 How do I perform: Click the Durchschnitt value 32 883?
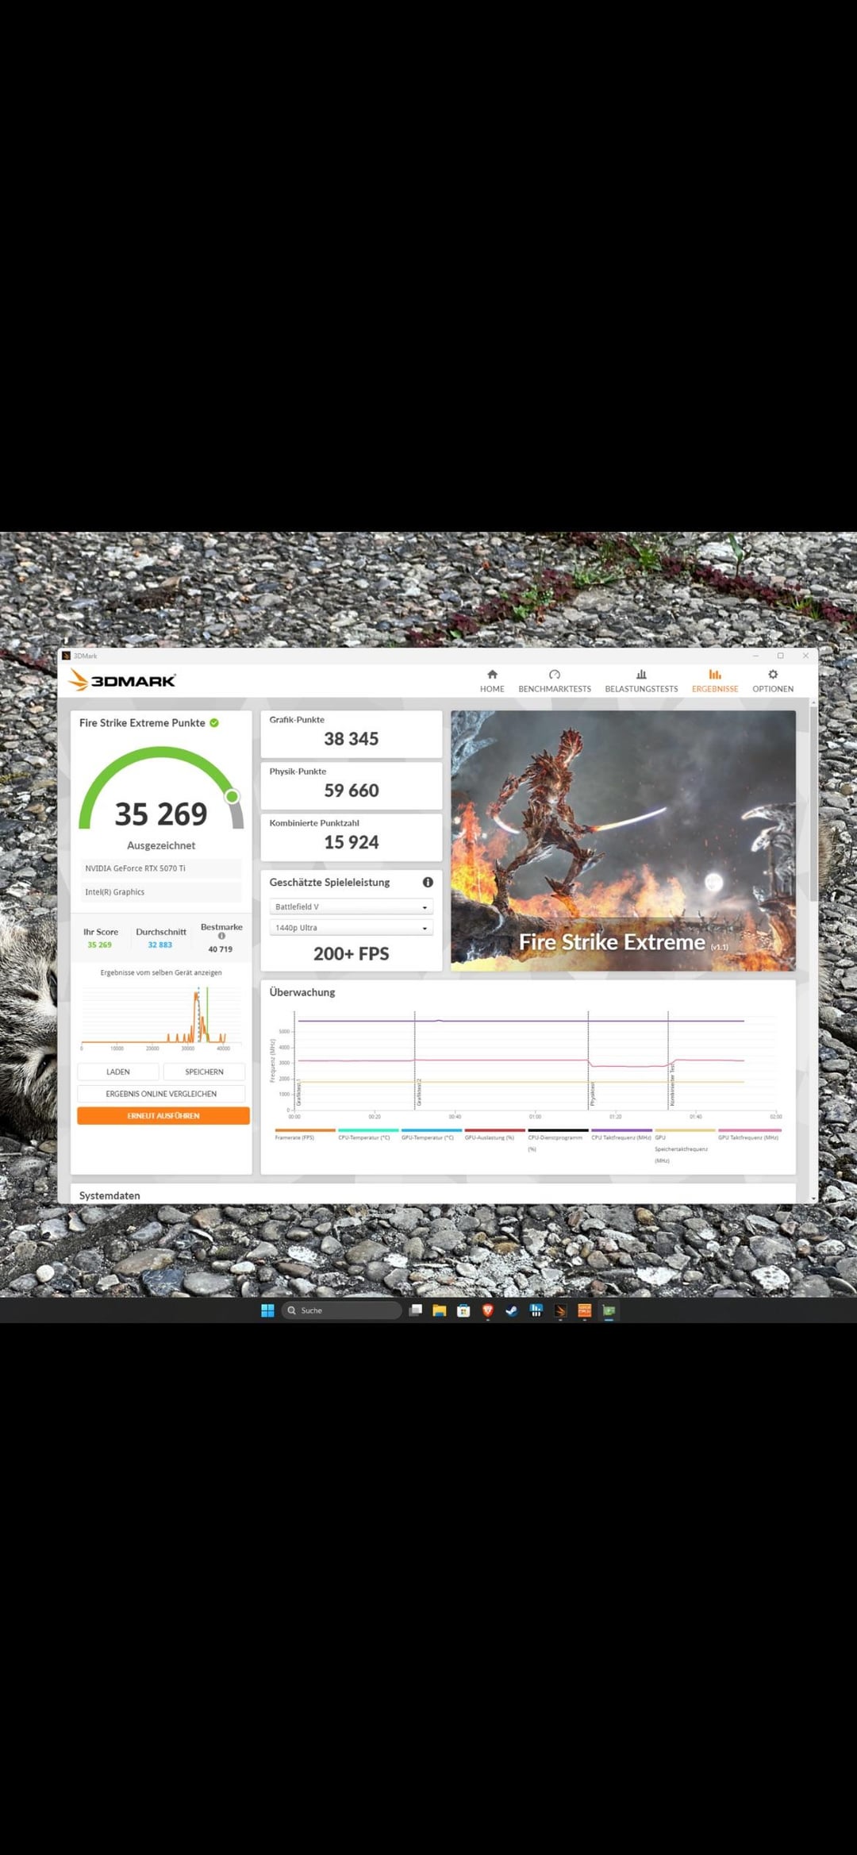click(160, 945)
